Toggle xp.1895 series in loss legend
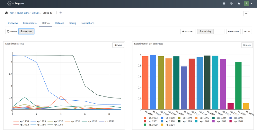257x132 pixels. pos(39,121)
